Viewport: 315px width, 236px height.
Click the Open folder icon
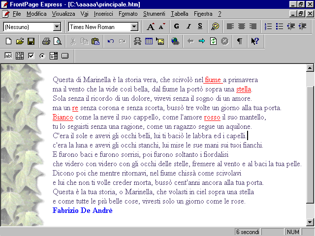[x=20, y=41]
